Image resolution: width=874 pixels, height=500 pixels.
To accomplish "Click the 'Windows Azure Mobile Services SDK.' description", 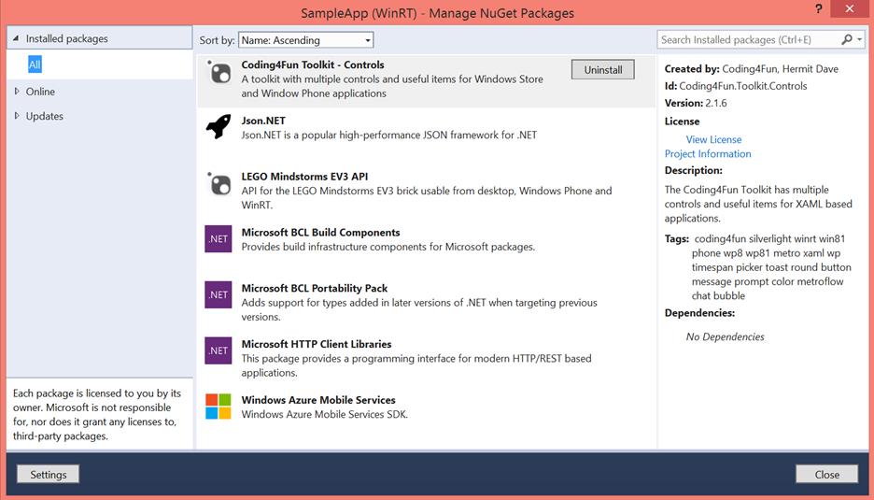I will pyautogui.click(x=324, y=414).
